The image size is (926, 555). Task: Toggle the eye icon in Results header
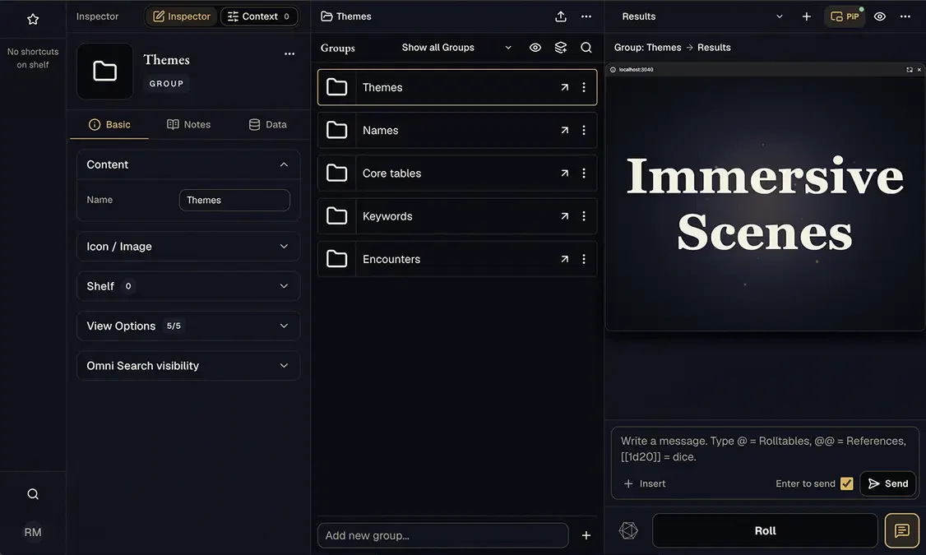(x=879, y=16)
